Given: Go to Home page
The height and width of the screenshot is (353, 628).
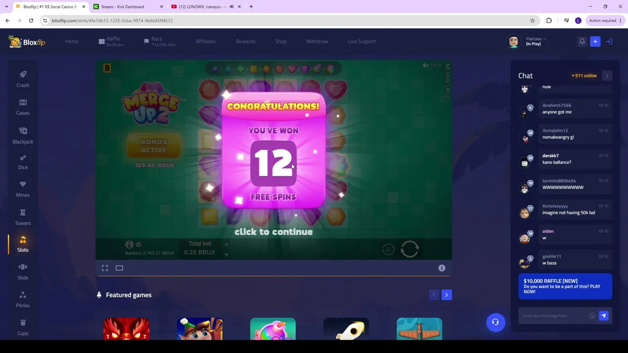Looking at the screenshot, I should click(72, 42).
